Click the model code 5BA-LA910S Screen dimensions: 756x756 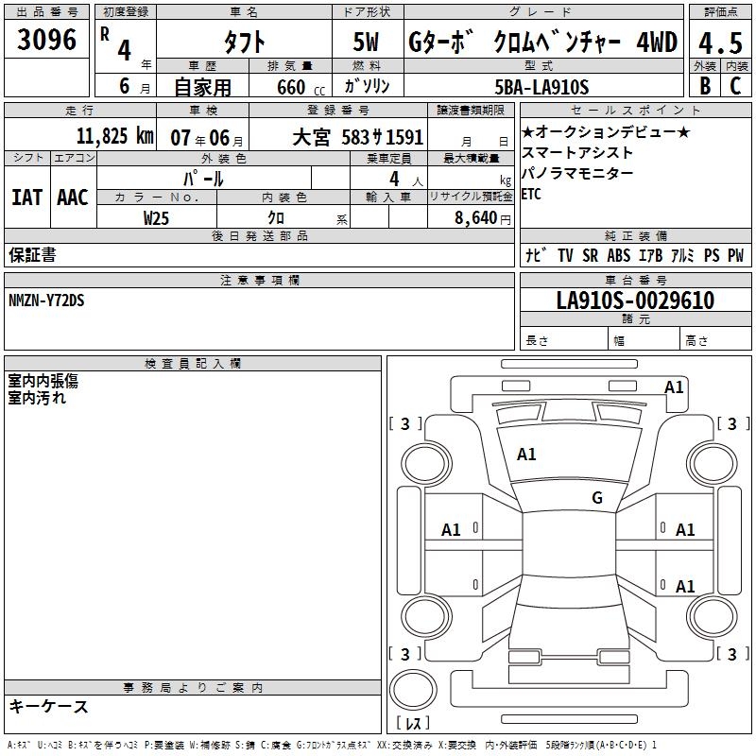click(541, 87)
